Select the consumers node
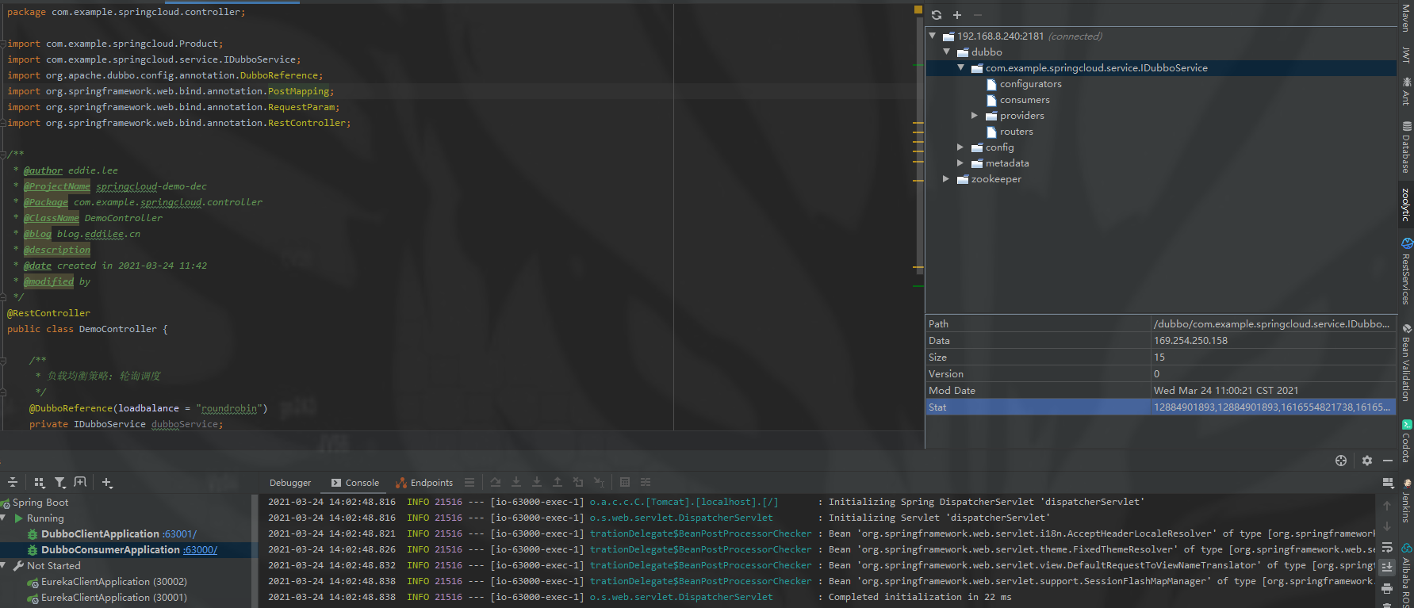 tap(1025, 100)
